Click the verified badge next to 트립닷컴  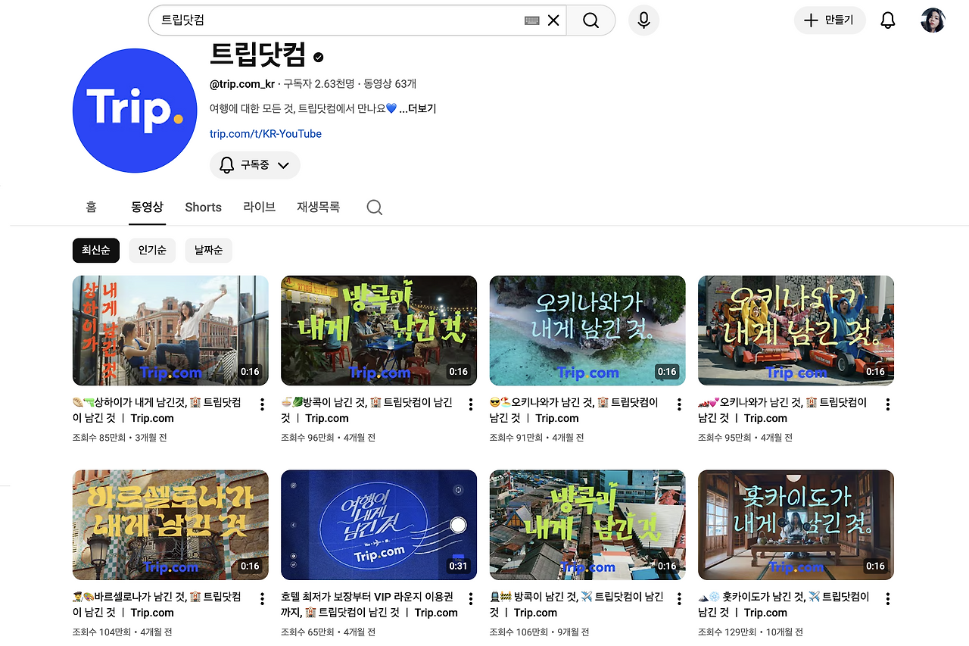pyautogui.click(x=319, y=57)
